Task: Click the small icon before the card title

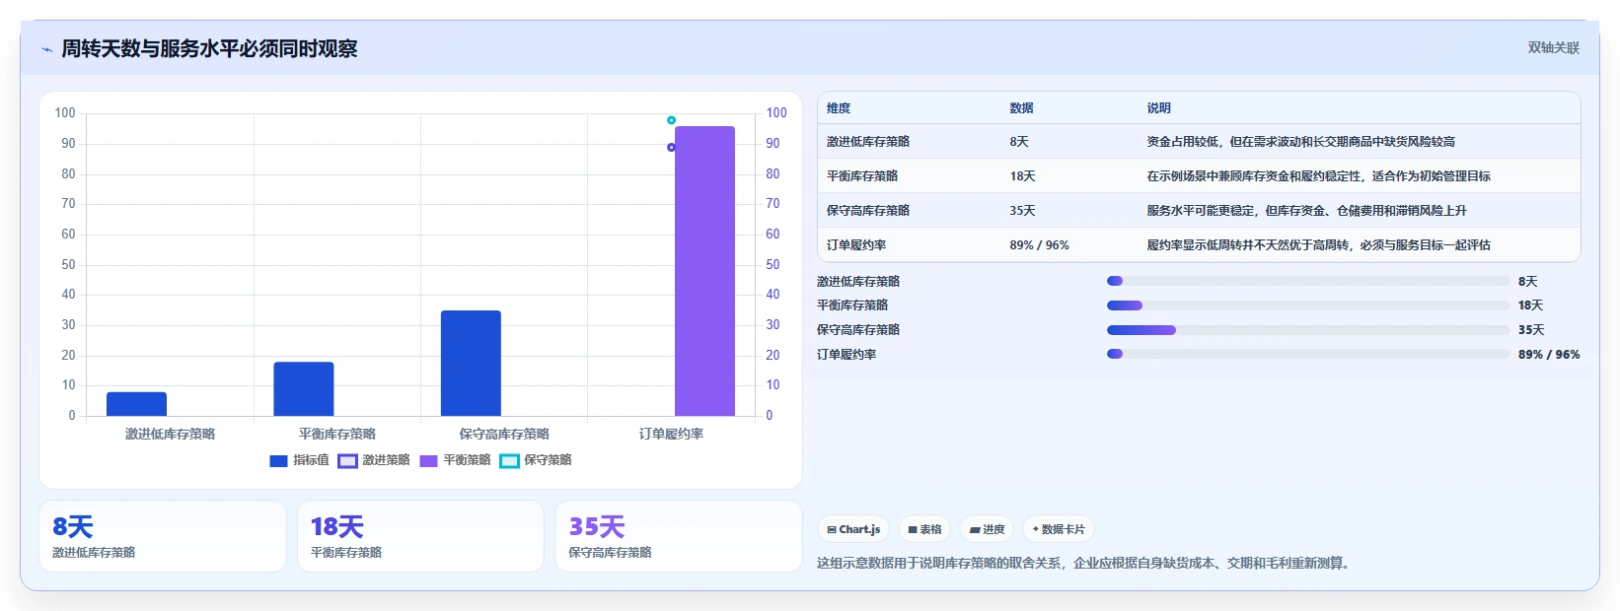Action: click(46, 49)
